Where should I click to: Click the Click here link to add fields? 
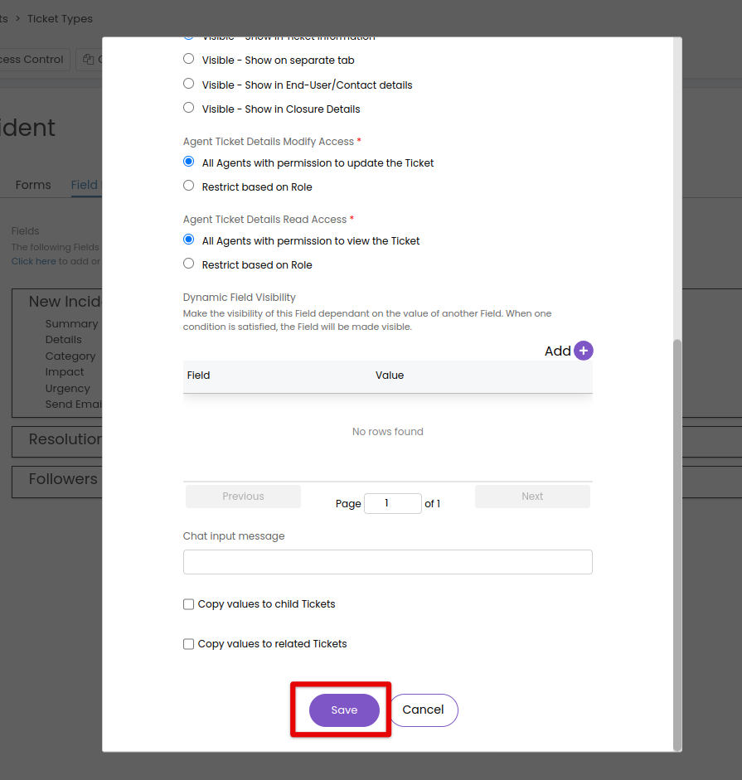33,260
